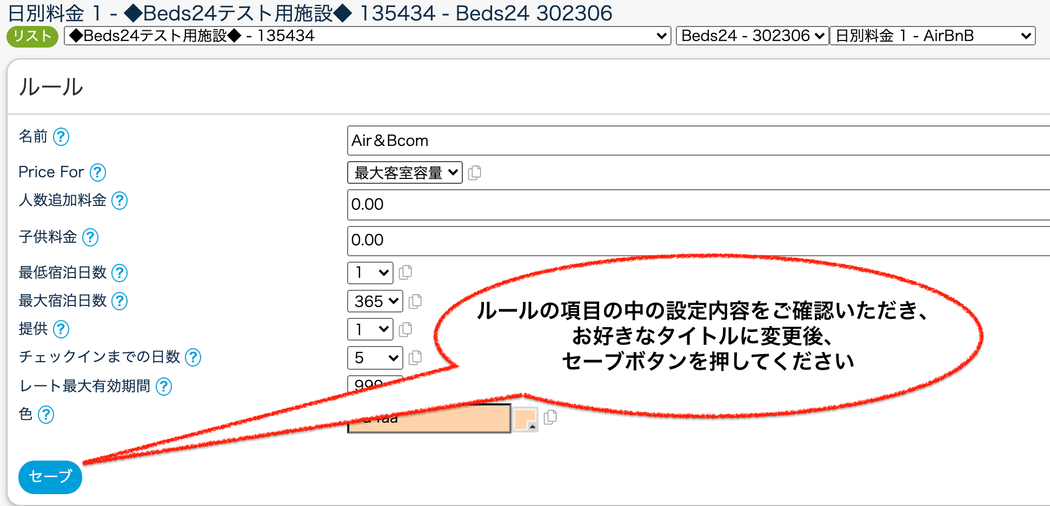The image size is (1050, 506).
Task: Open help for 人数追加料金
Action: (x=119, y=201)
